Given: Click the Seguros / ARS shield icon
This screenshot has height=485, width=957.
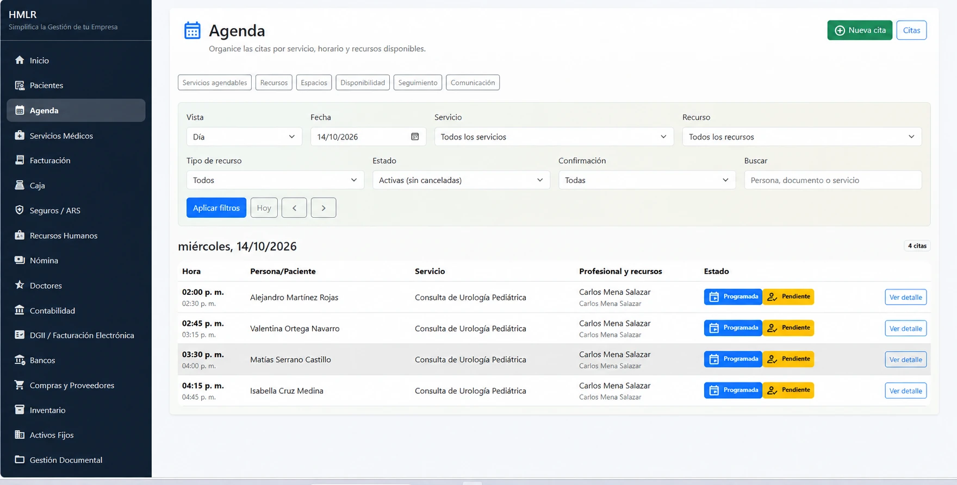Looking at the screenshot, I should click(20, 210).
